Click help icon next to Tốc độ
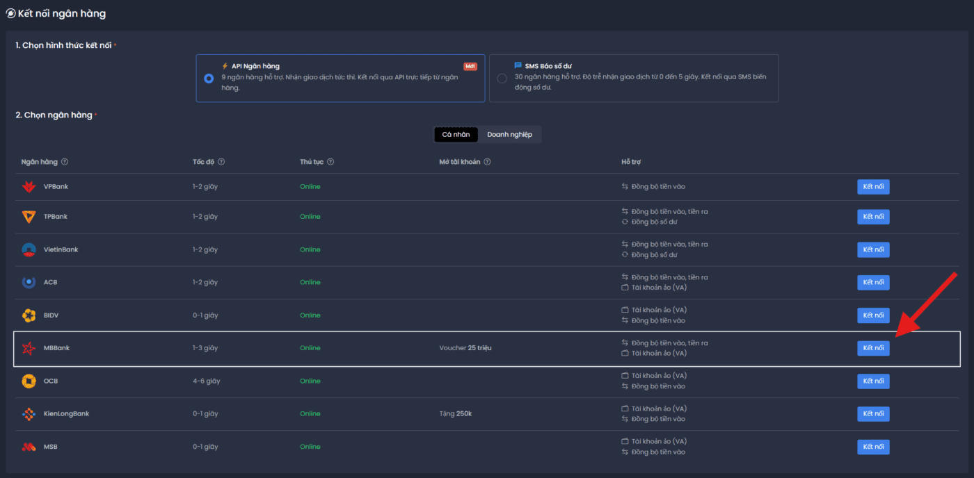The width and height of the screenshot is (974, 478). coord(221,162)
